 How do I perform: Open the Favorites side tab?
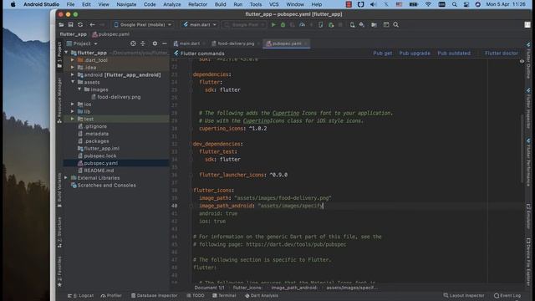(59, 271)
